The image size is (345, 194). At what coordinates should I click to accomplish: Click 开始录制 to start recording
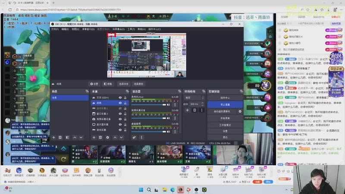tap(225, 118)
